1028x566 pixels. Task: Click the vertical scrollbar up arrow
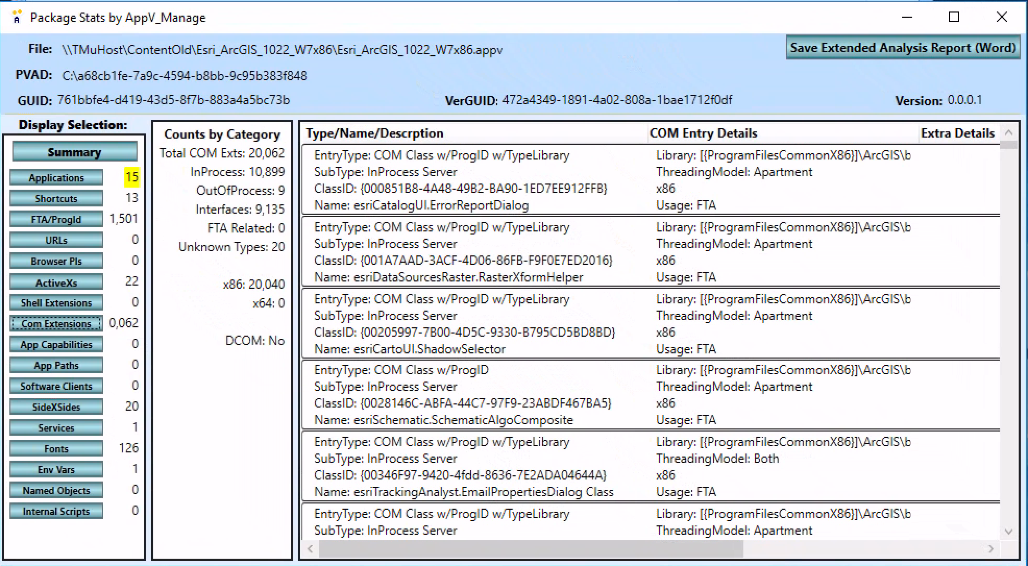pyautogui.click(x=1009, y=133)
